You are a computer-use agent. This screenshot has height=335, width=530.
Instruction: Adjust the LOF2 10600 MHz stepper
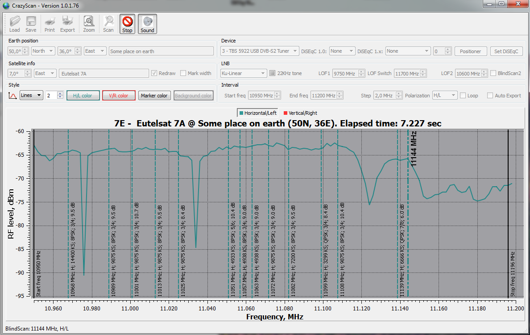click(484, 73)
